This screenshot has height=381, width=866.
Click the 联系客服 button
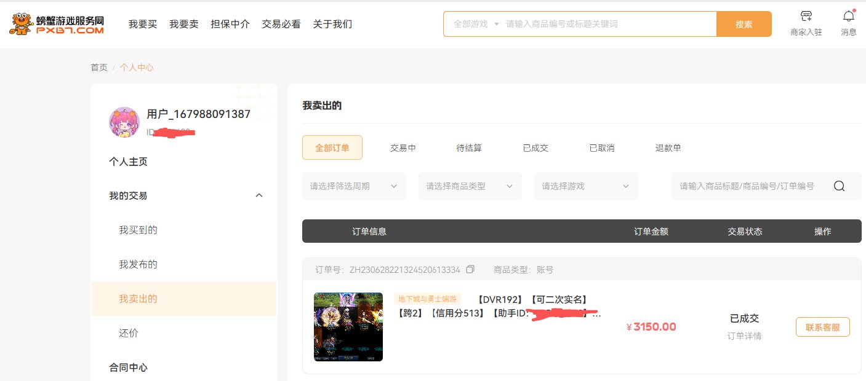[x=822, y=327]
